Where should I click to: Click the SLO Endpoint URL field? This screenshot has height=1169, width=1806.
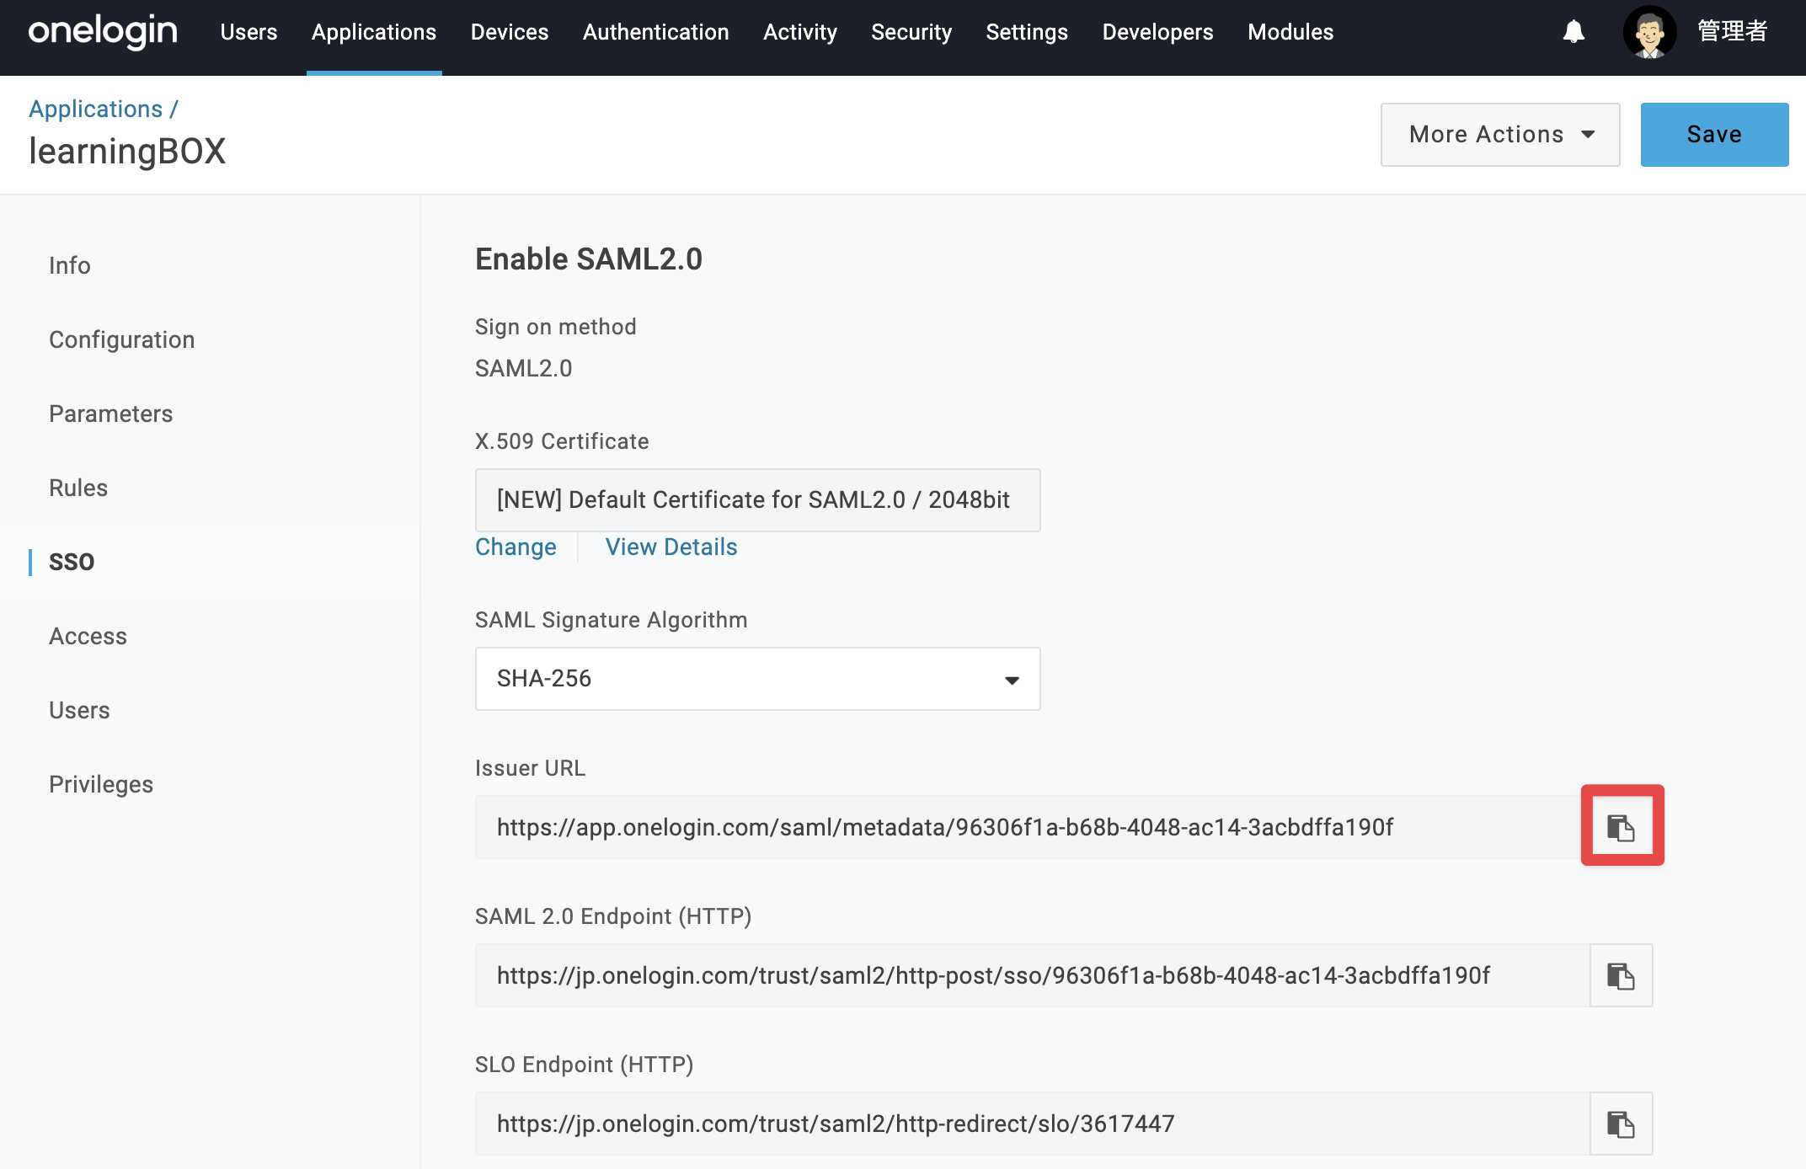[x=1033, y=1124]
